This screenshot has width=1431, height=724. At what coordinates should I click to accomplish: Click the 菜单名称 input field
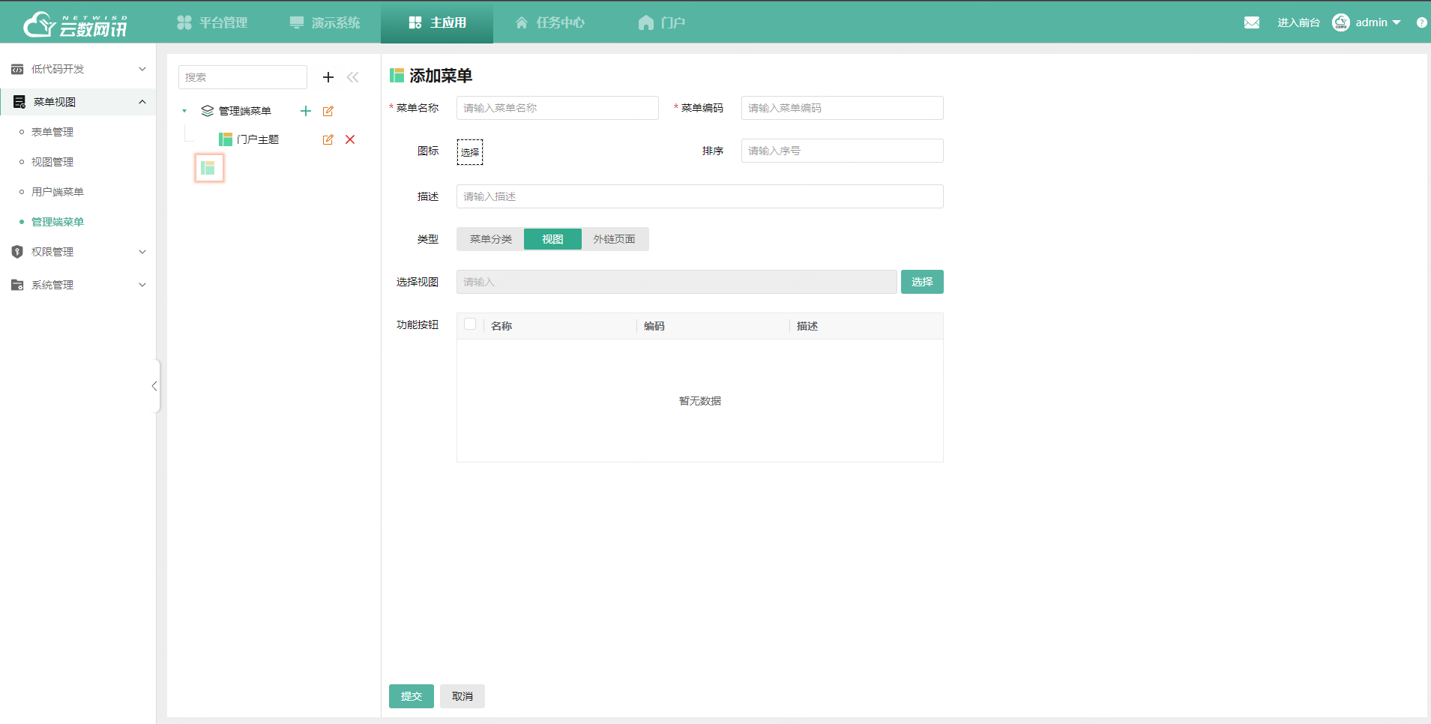[x=557, y=108]
